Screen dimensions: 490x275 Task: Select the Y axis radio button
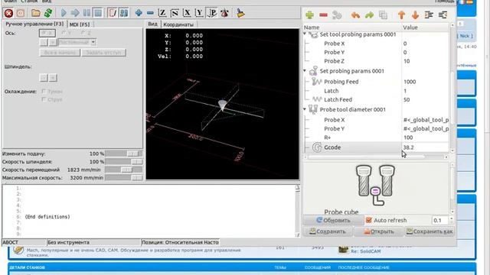point(67,33)
